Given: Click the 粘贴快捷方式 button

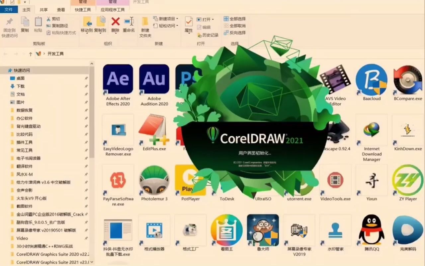Looking at the screenshot, I should pos(61,33).
